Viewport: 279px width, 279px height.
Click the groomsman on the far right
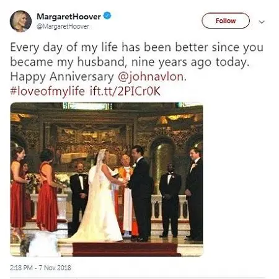pyautogui.click(x=194, y=193)
